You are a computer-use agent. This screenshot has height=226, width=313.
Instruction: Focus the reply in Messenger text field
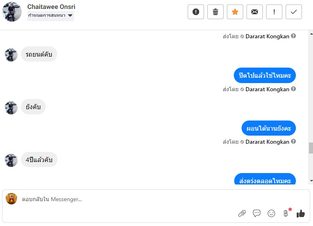[122, 200]
